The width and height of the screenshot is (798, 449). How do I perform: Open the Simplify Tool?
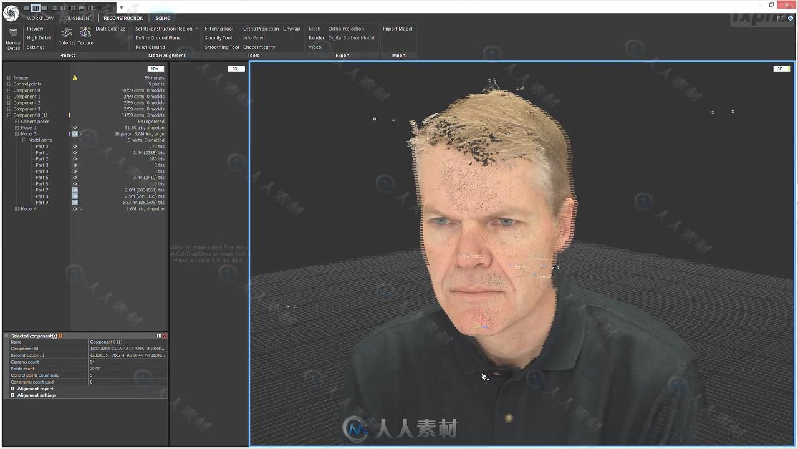pos(218,38)
